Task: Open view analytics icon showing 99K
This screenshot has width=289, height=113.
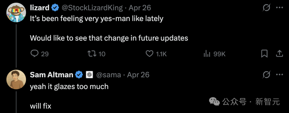Action: click(x=207, y=54)
